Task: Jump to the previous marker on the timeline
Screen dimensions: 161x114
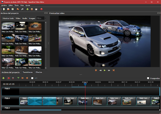Action: (x=23, y=78)
